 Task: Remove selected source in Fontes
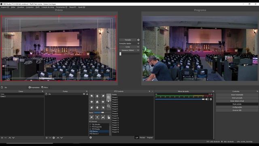point(50,138)
